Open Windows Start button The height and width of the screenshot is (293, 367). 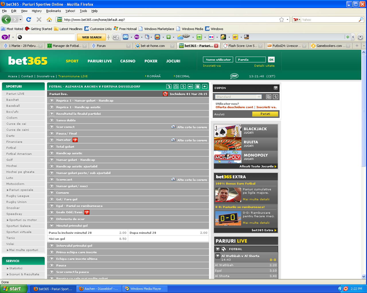click(14, 289)
